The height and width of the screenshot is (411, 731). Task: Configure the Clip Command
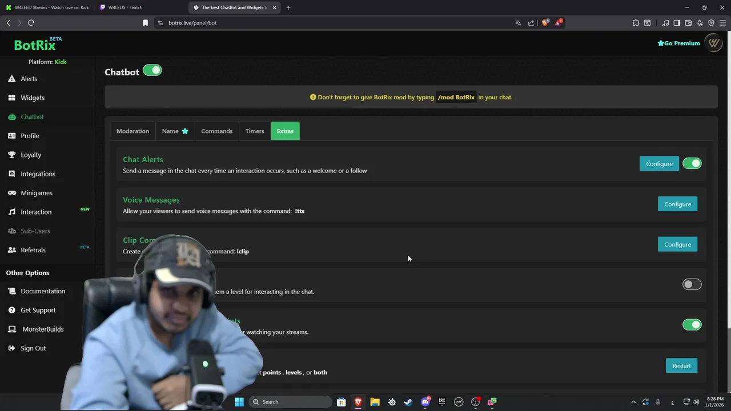point(677,244)
